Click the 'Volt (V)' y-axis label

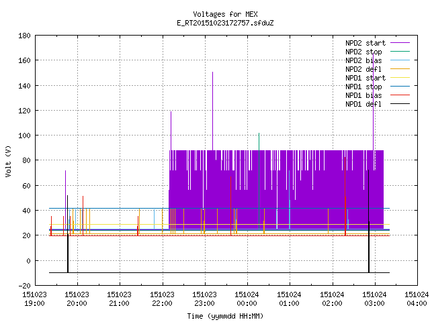click(8, 161)
